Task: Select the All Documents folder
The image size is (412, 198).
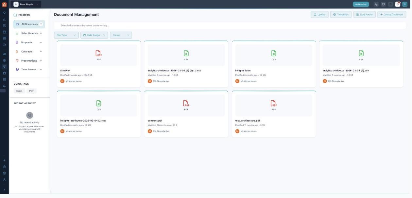Action: (29, 24)
